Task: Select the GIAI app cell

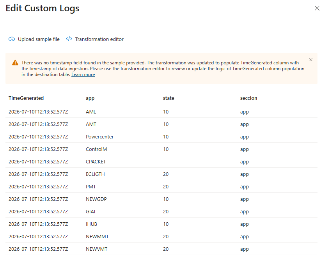Action: pyautogui.click(x=90, y=212)
